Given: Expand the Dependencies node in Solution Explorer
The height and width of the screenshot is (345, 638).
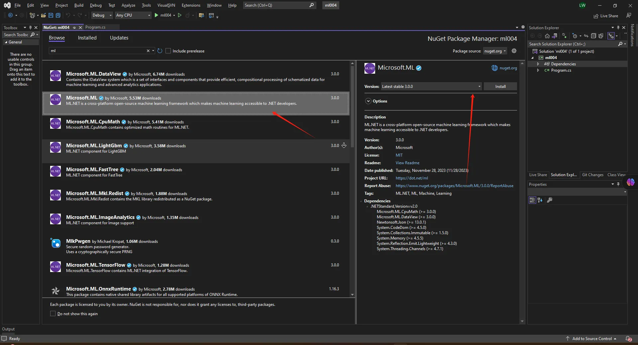Looking at the screenshot, I should click(538, 64).
